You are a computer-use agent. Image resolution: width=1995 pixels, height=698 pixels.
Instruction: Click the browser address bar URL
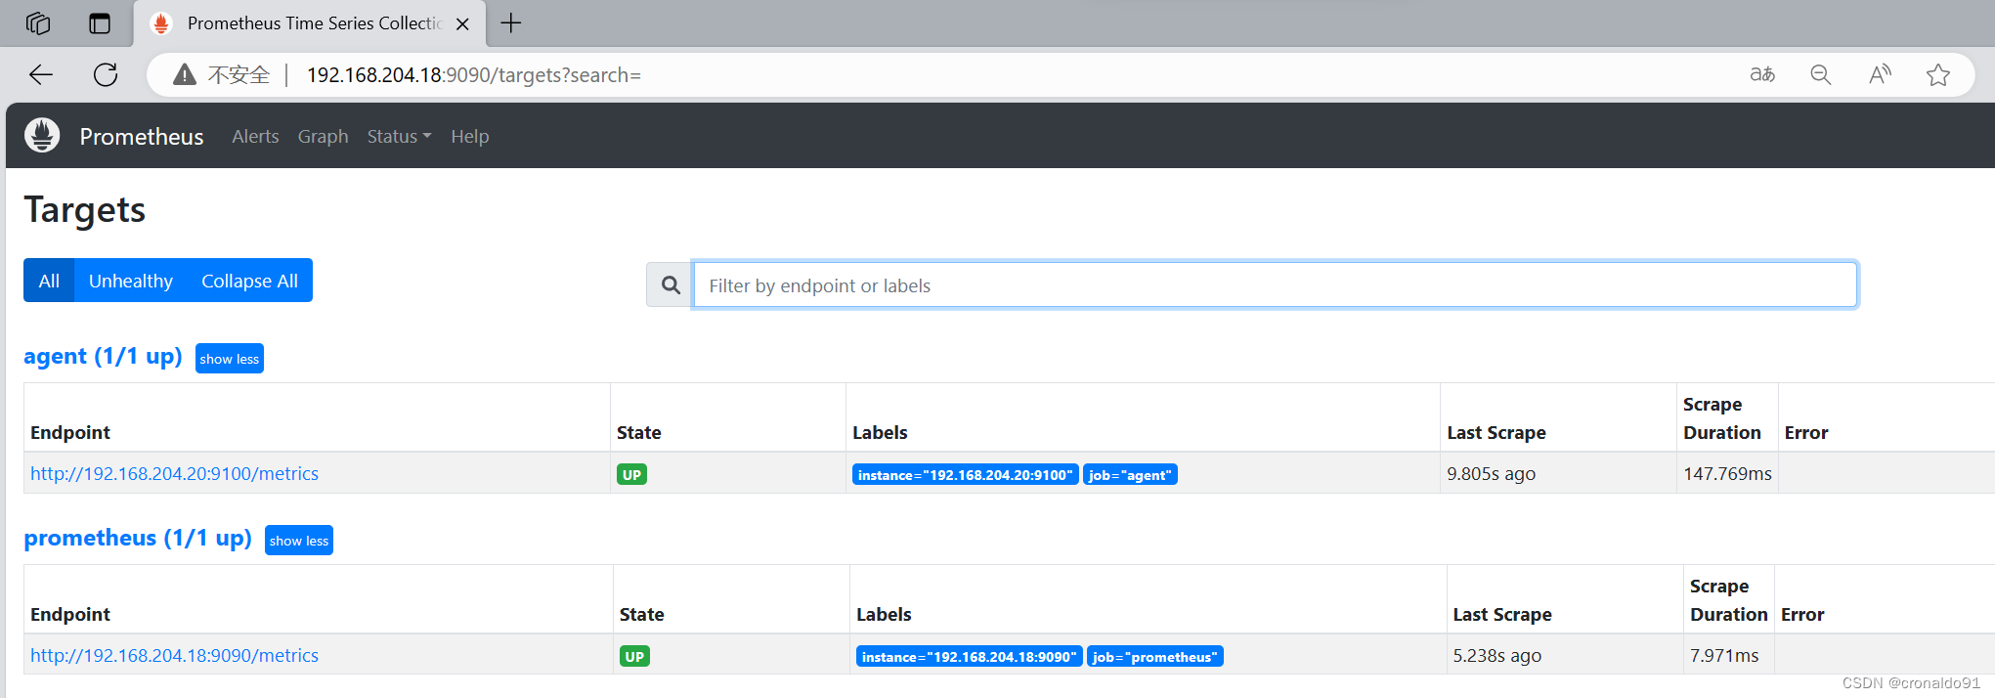pyautogui.click(x=473, y=74)
